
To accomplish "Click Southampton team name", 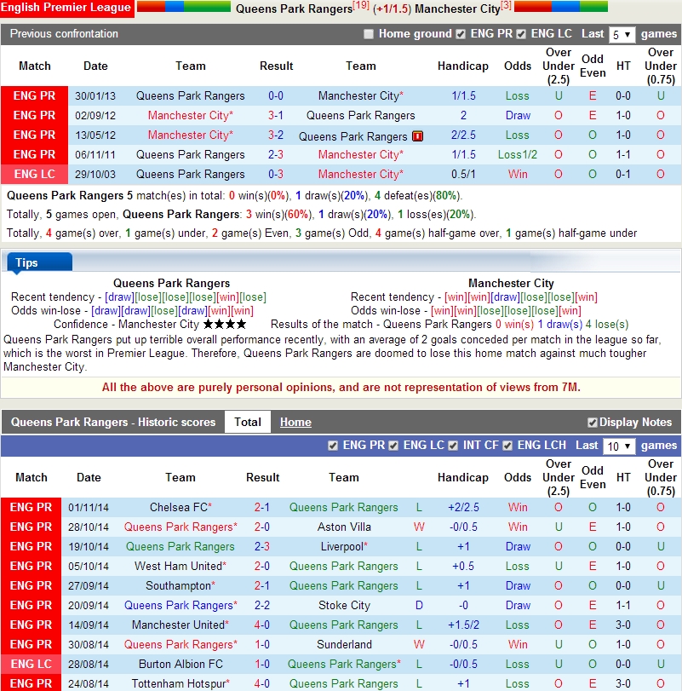I will click(178, 585).
